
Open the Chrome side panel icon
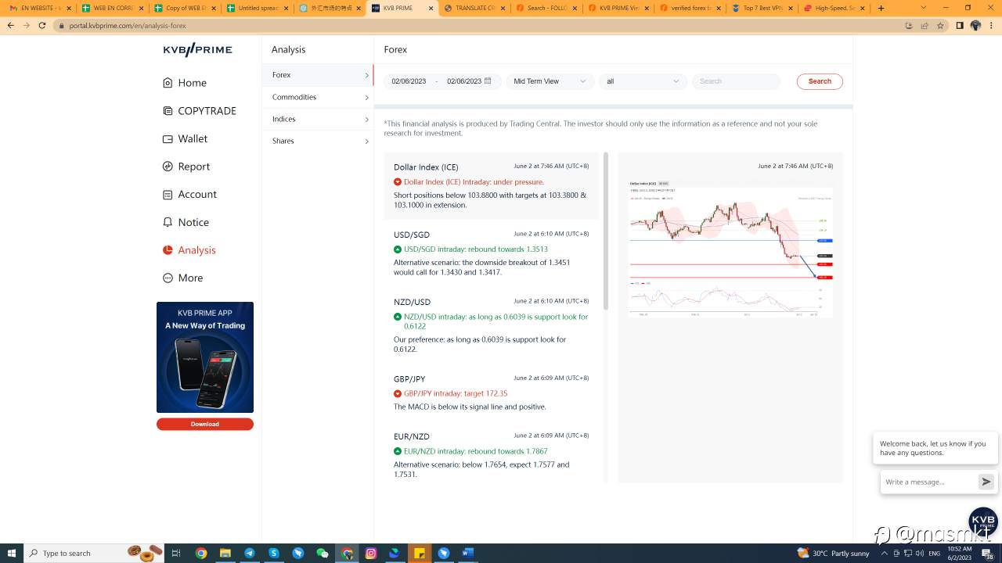960,25
